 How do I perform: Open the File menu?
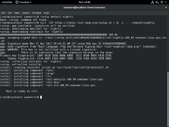coord(3,13)
